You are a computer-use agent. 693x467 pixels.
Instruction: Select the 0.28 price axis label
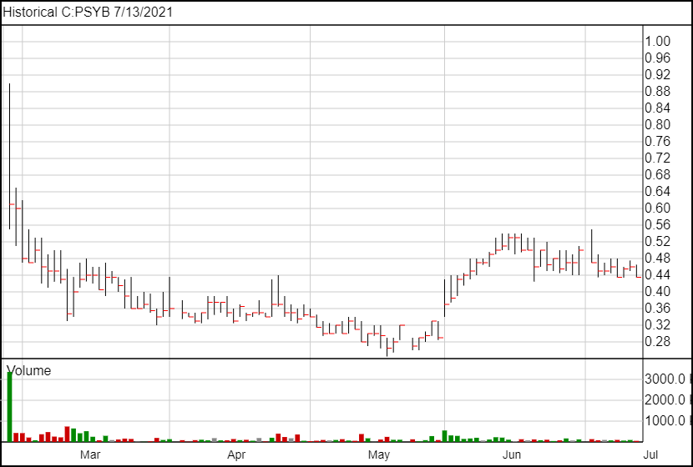pos(658,342)
